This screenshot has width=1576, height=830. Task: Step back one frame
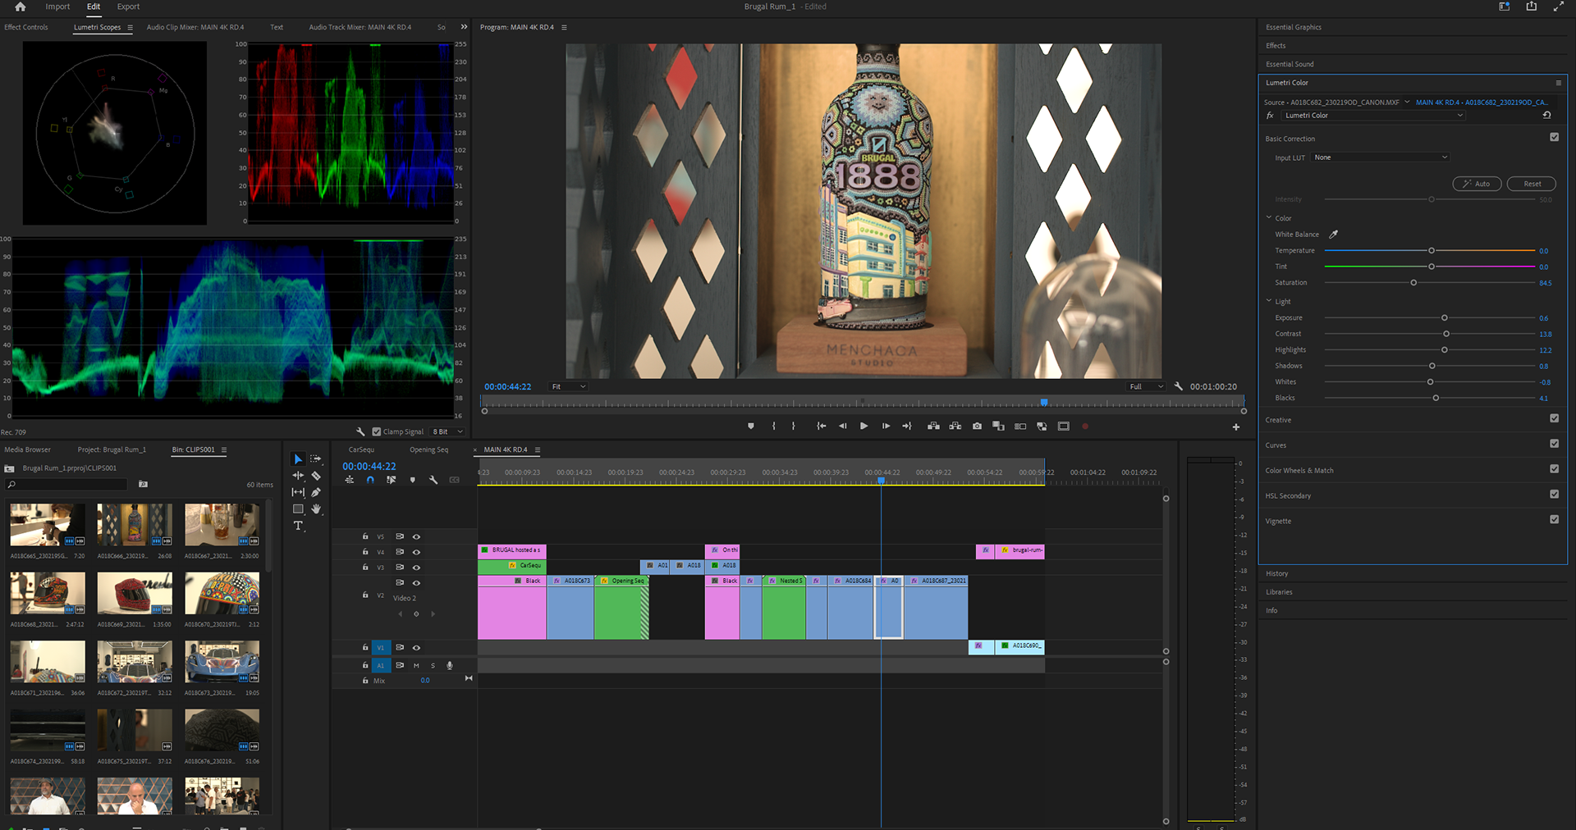point(842,426)
